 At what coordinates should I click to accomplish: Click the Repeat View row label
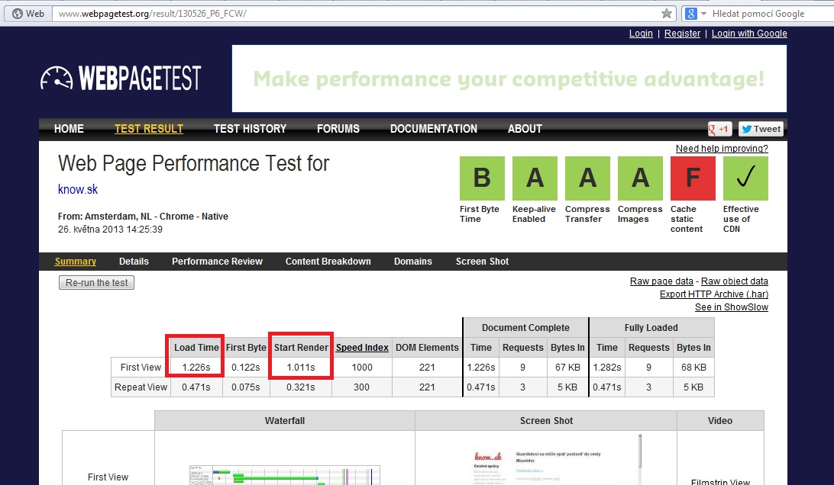(141, 387)
